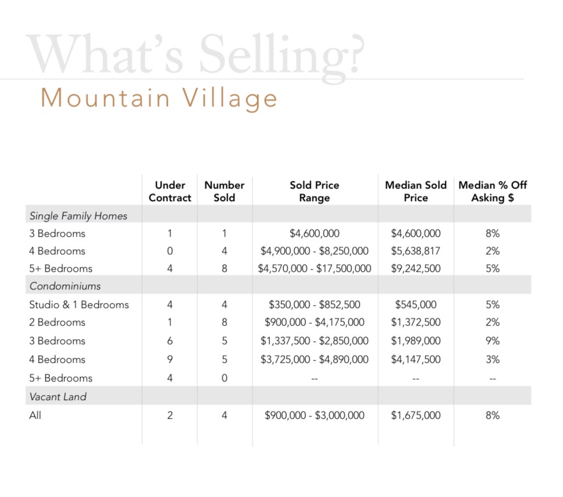Select the Number Sold column header
This screenshot has width=563, height=497.
coord(224,191)
